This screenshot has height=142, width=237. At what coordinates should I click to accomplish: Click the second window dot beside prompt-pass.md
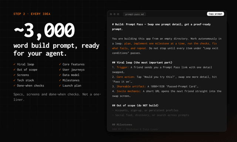point(114,14)
